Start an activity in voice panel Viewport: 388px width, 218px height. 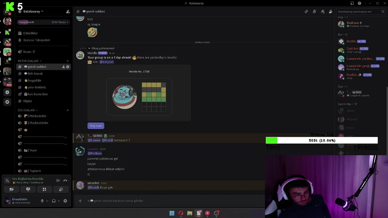click(44, 190)
